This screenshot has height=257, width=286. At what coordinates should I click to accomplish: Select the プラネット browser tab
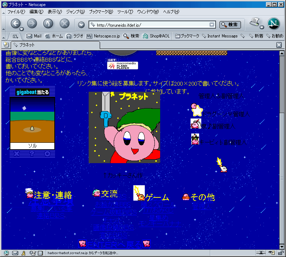(55, 45)
